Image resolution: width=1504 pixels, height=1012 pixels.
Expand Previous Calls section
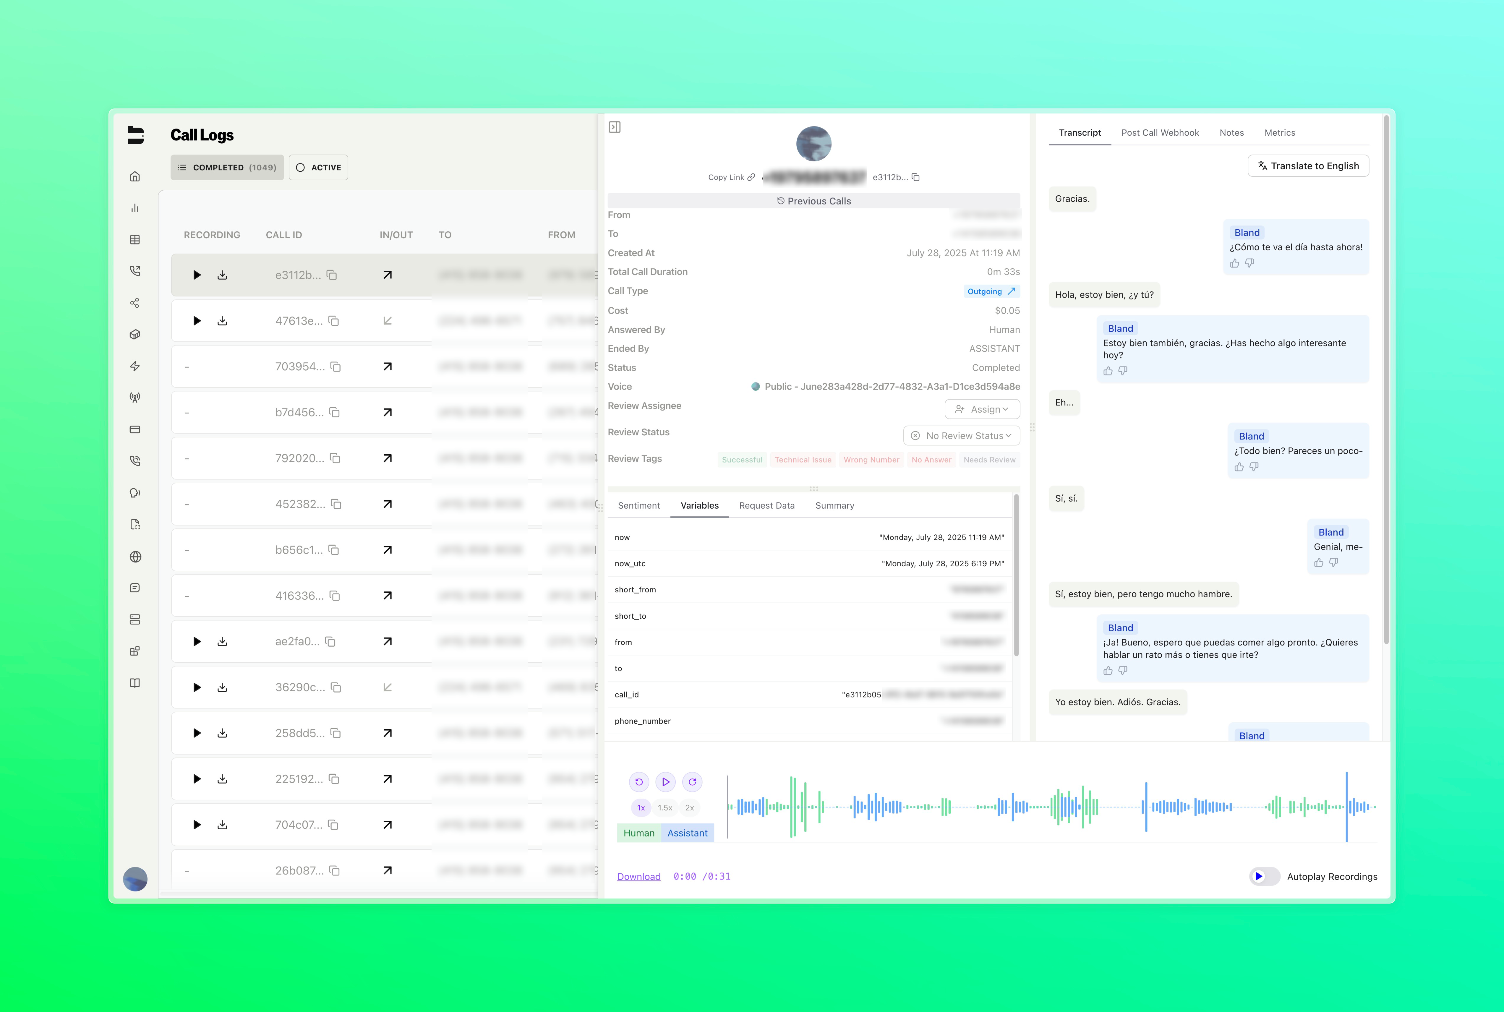point(814,201)
